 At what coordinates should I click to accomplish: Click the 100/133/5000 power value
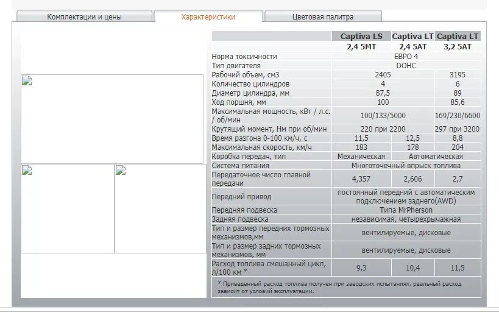coord(383,116)
